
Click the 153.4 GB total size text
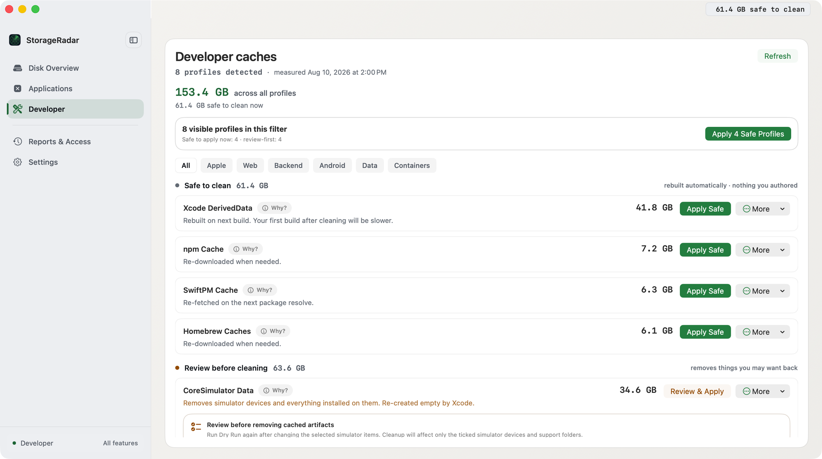click(202, 92)
